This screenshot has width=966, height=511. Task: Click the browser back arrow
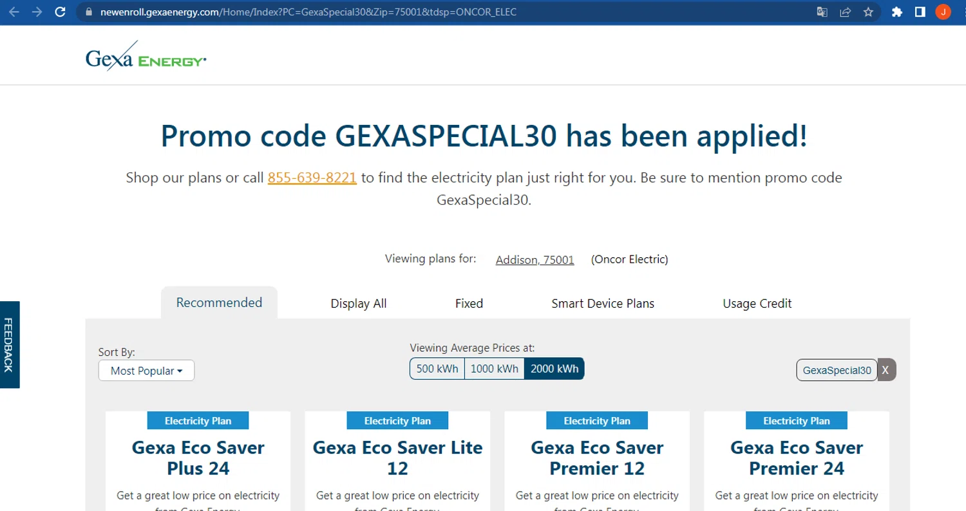pyautogui.click(x=14, y=12)
